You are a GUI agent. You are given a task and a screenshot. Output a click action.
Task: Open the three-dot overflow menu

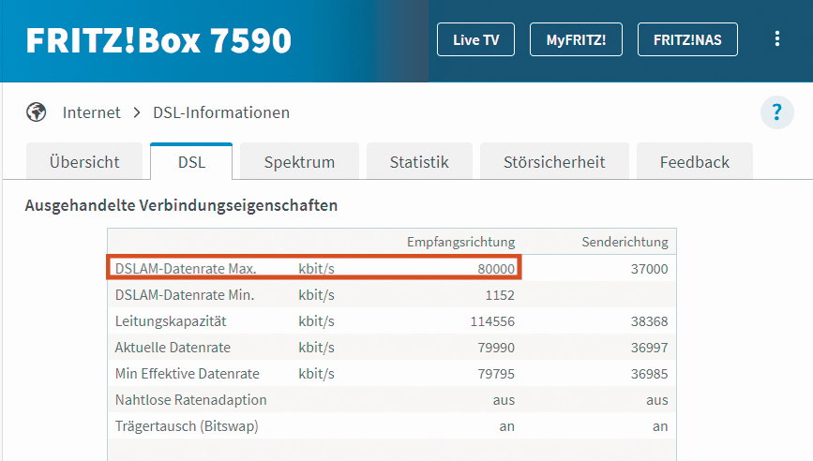point(776,38)
